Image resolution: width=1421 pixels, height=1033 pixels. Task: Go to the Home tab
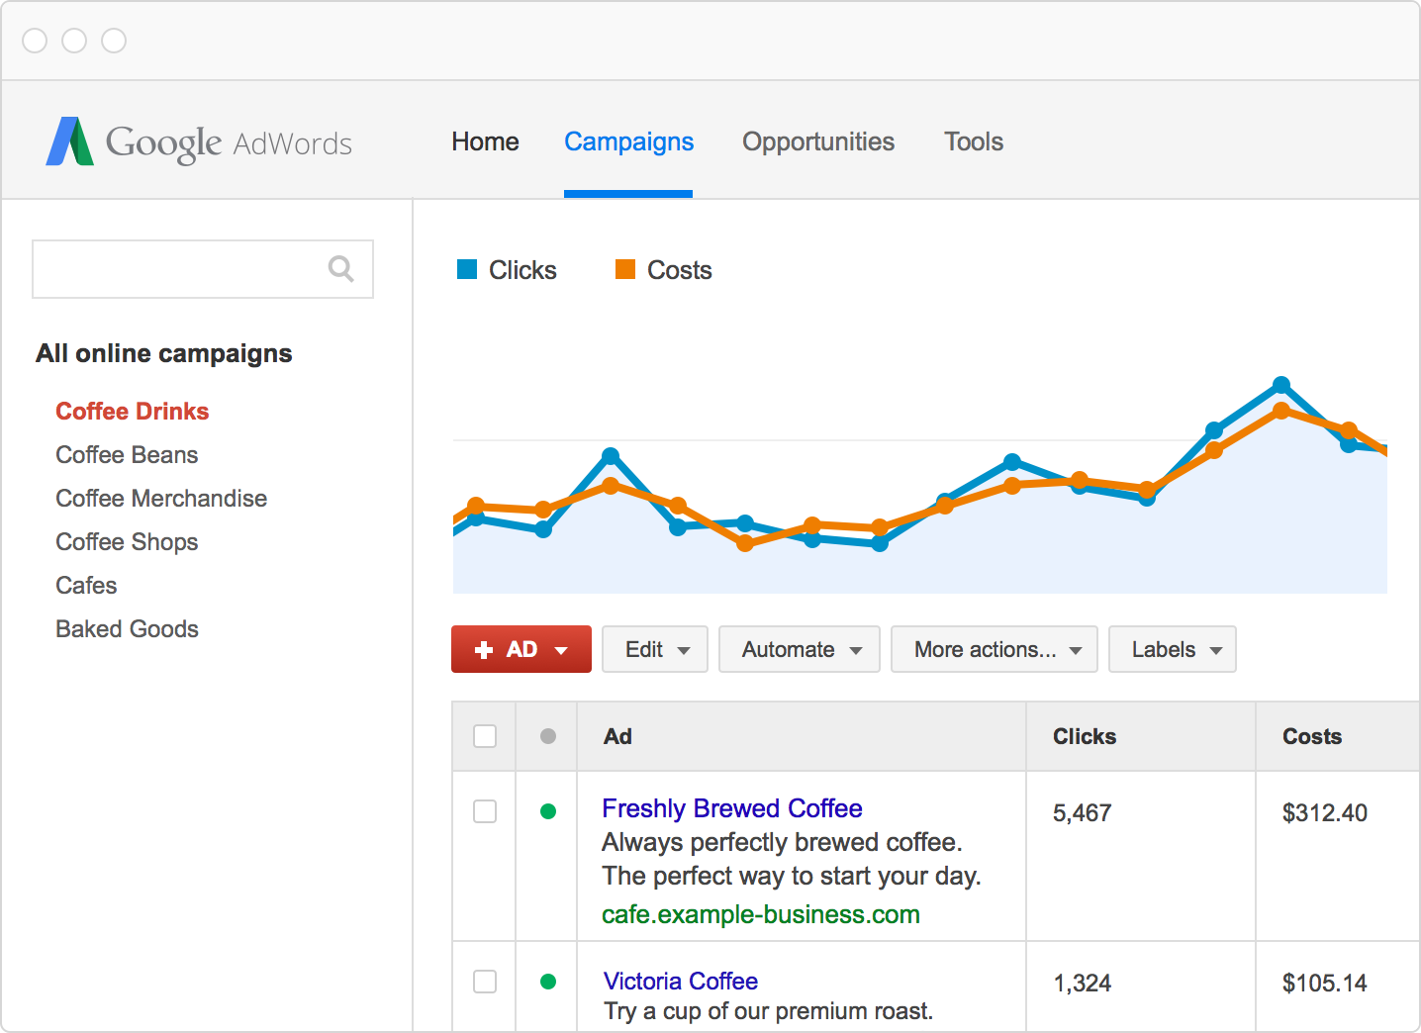pyautogui.click(x=485, y=141)
